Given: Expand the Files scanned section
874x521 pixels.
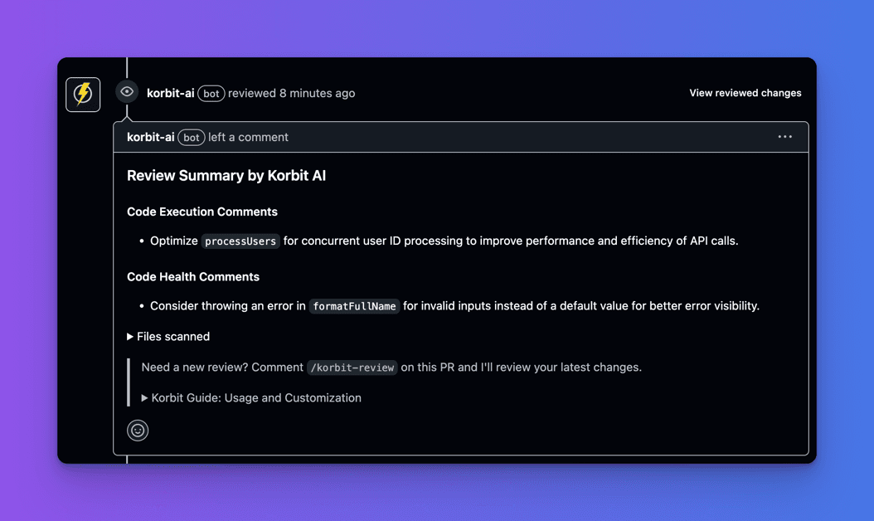Looking at the screenshot, I should pyautogui.click(x=168, y=336).
